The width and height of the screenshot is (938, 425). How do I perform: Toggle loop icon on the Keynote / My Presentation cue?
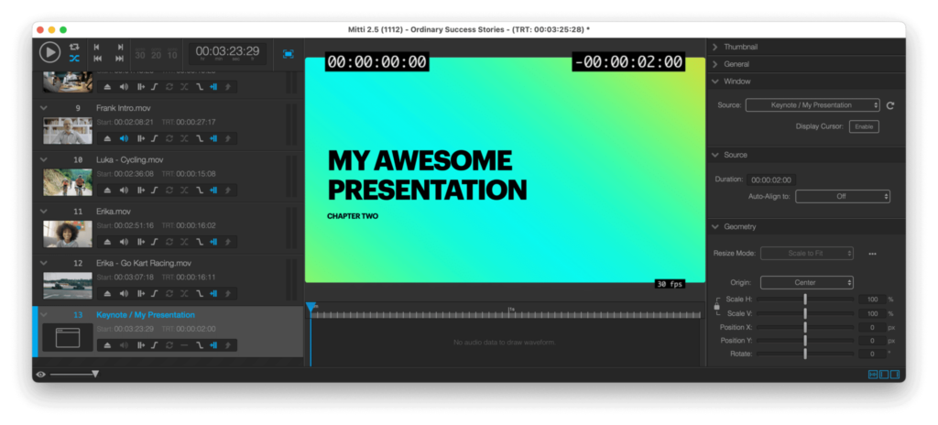(169, 345)
